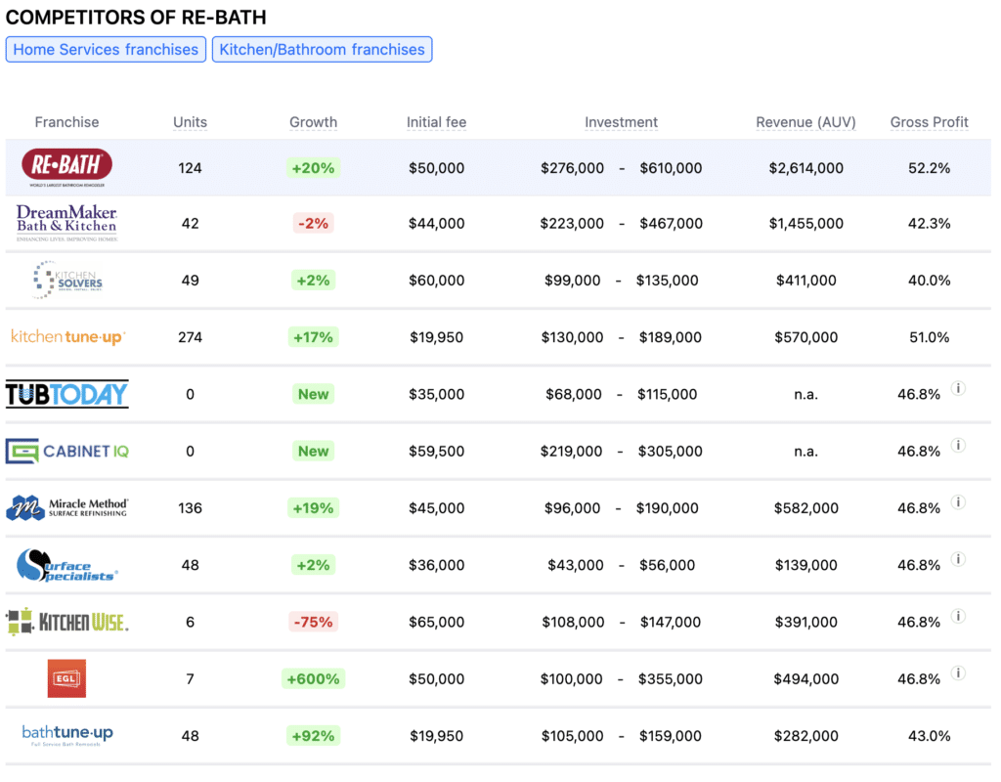Open Home Services franchises category

tap(106, 49)
